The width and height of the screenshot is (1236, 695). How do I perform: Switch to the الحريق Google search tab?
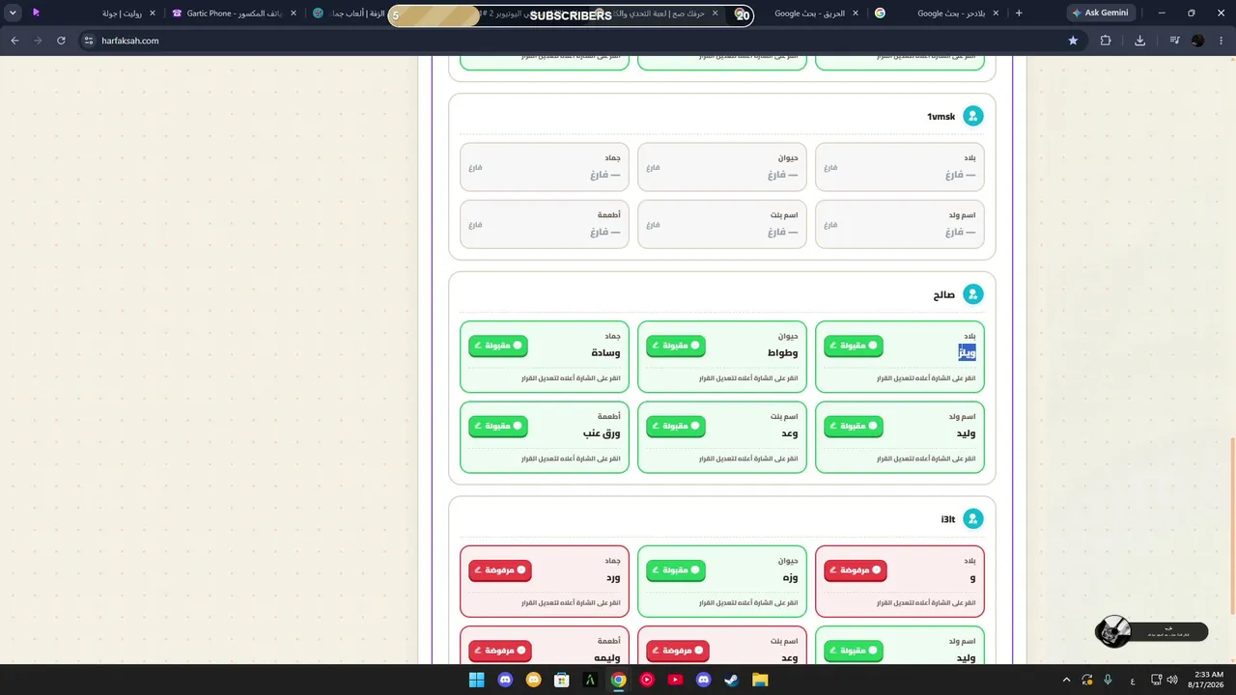click(x=810, y=14)
